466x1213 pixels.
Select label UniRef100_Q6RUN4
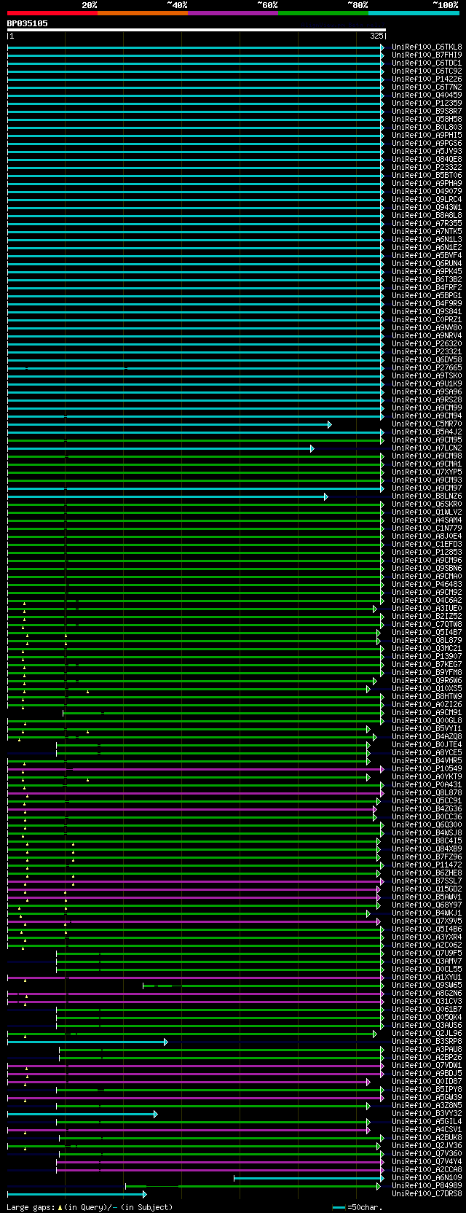click(x=427, y=263)
